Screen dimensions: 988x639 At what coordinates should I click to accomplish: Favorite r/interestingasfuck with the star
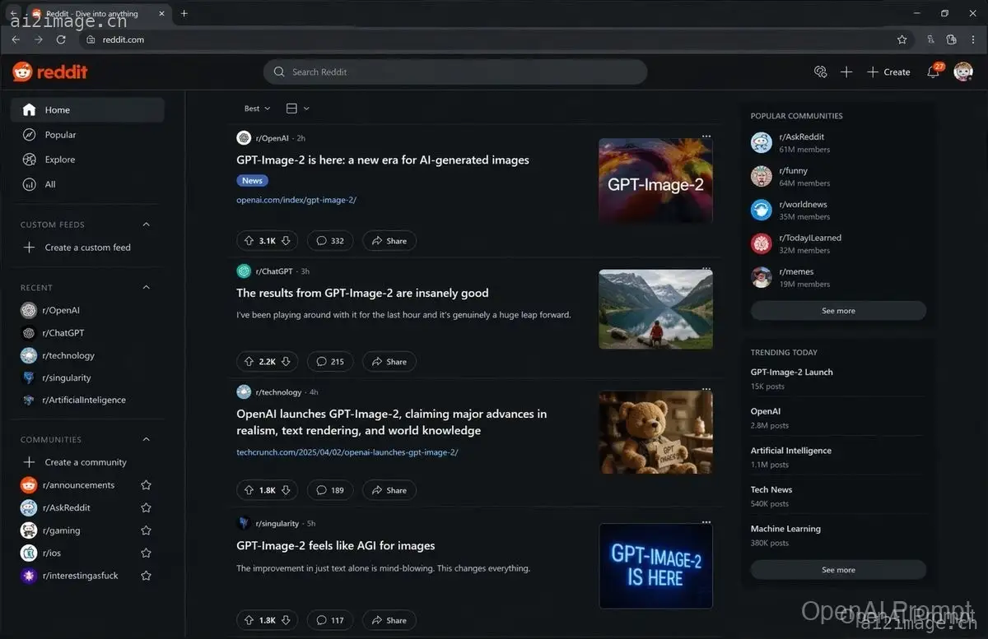pyautogui.click(x=146, y=576)
